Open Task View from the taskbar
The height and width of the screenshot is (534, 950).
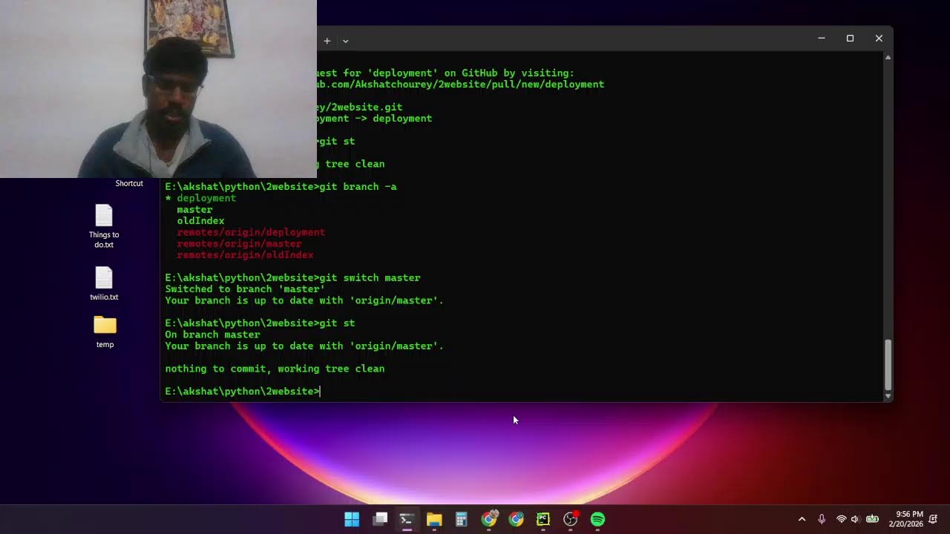(x=380, y=519)
